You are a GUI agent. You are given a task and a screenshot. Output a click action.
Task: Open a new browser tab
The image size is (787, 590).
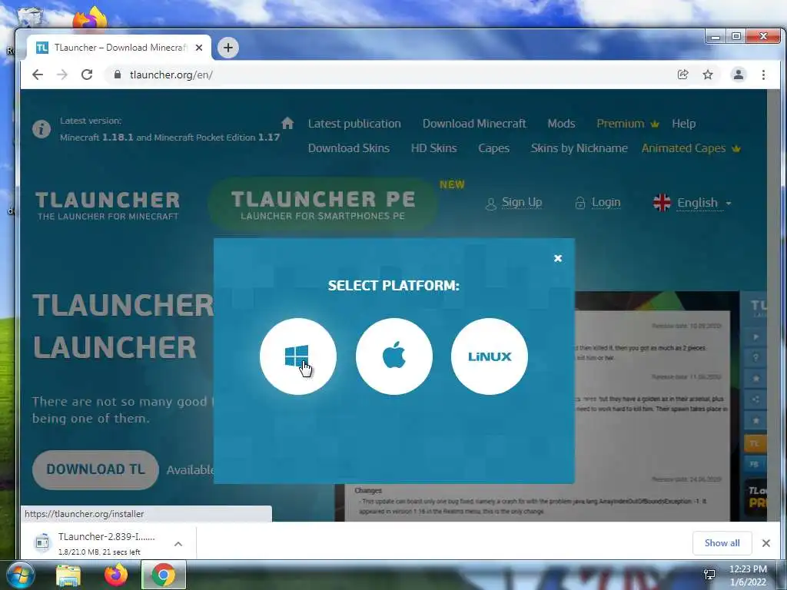pos(227,48)
